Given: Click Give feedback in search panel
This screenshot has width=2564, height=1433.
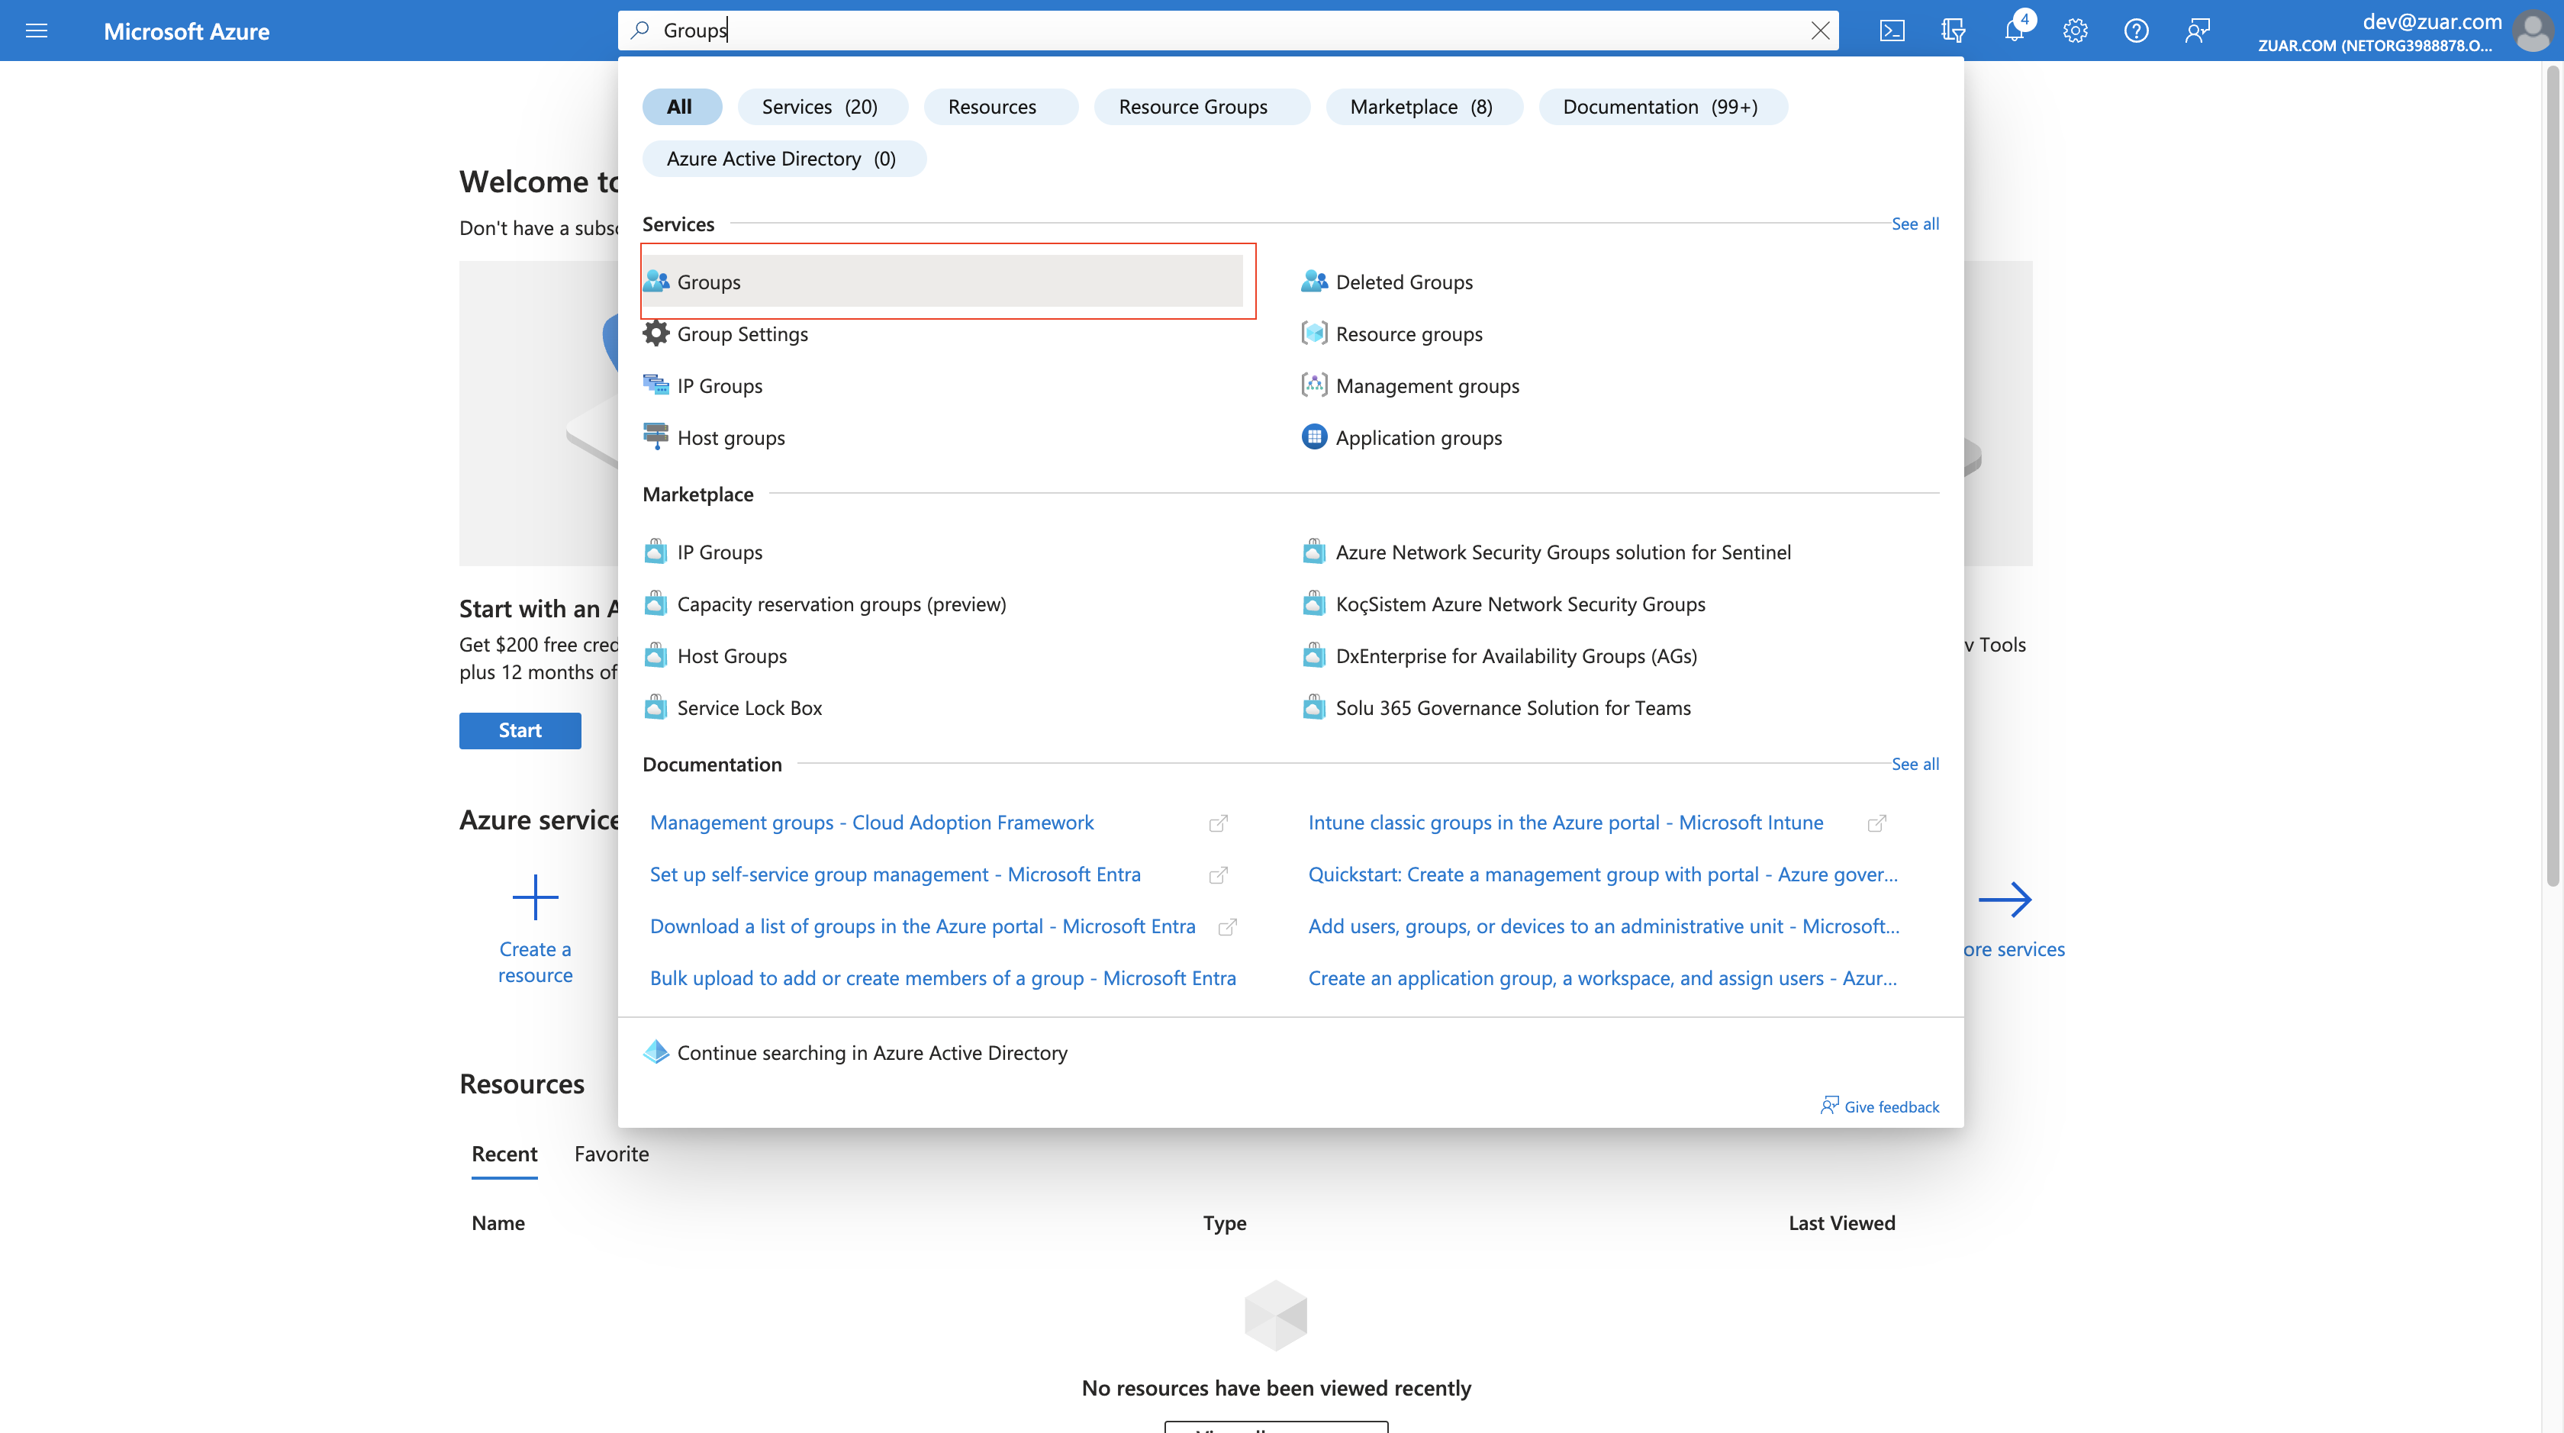Looking at the screenshot, I should coord(1880,1106).
